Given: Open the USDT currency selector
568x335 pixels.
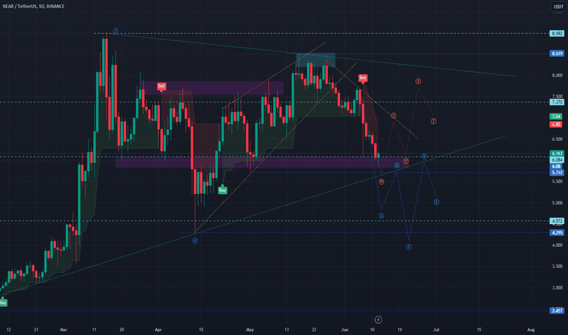Looking at the screenshot, I should click(x=559, y=7).
